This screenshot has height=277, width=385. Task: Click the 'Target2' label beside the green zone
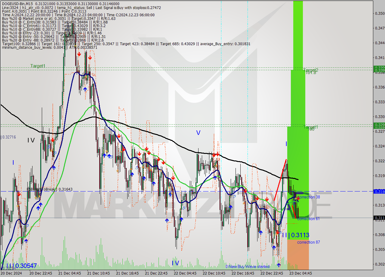(x=310, y=70)
